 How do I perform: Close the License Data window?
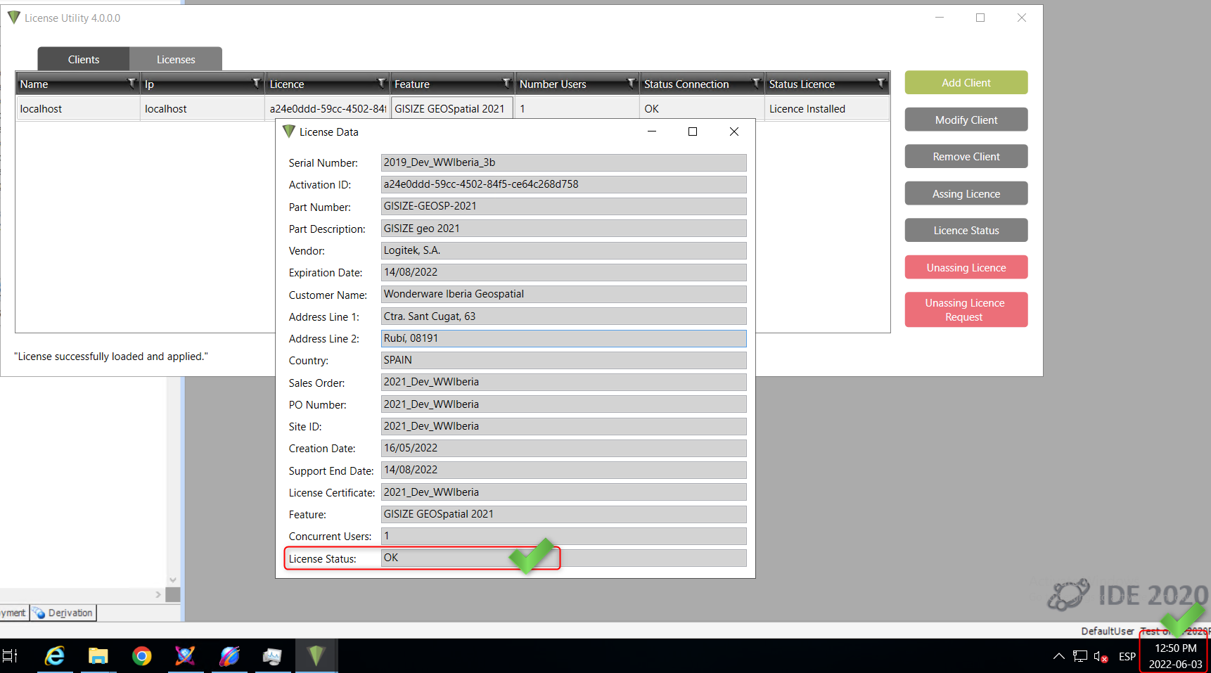click(734, 132)
